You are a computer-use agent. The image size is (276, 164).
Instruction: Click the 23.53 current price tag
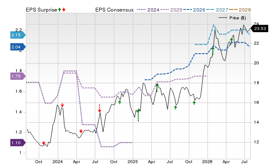[x=259, y=29]
